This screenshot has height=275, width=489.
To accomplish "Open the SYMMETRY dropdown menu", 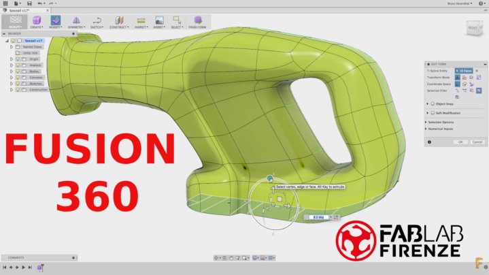I will pos(76,27).
